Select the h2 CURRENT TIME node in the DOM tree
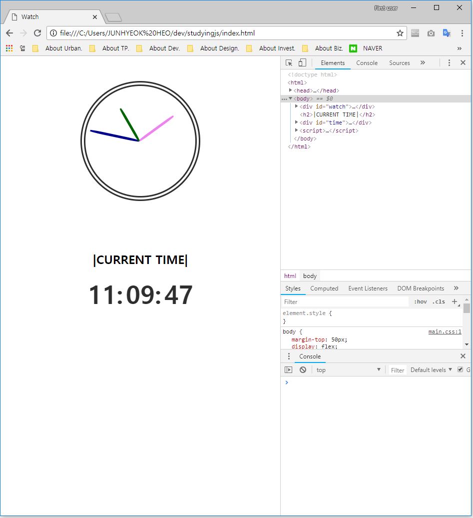The width and height of the screenshot is (473, 518). pos(337,114)
